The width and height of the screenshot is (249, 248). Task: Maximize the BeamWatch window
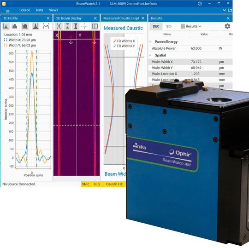(219, 3)
